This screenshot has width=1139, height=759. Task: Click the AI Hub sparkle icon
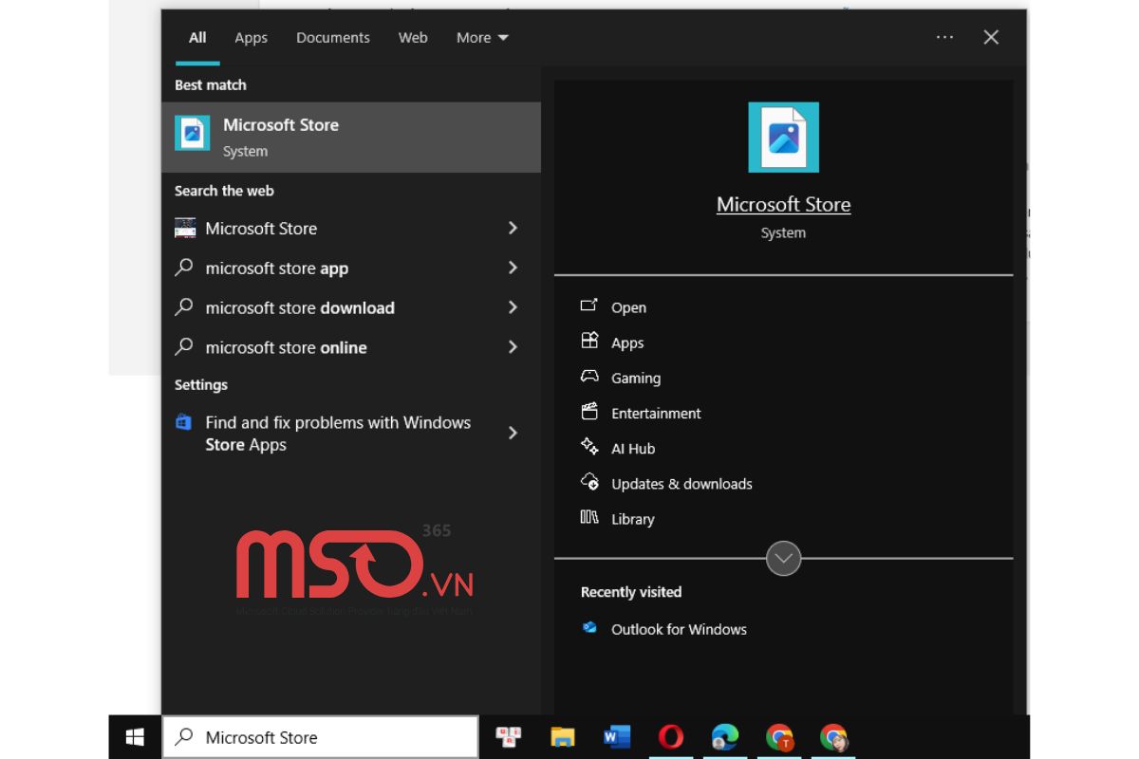[589, 447]
